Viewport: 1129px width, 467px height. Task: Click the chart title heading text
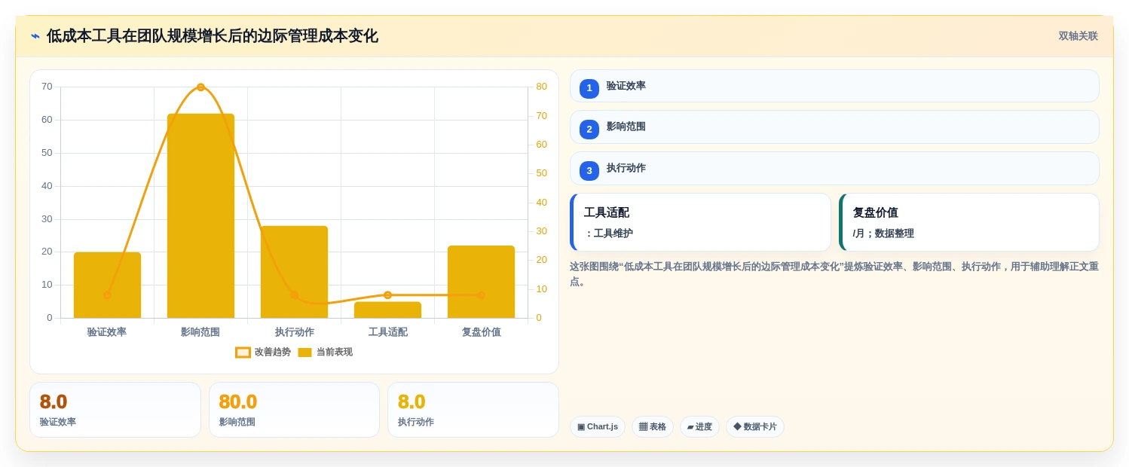click(x=213, y=36)
